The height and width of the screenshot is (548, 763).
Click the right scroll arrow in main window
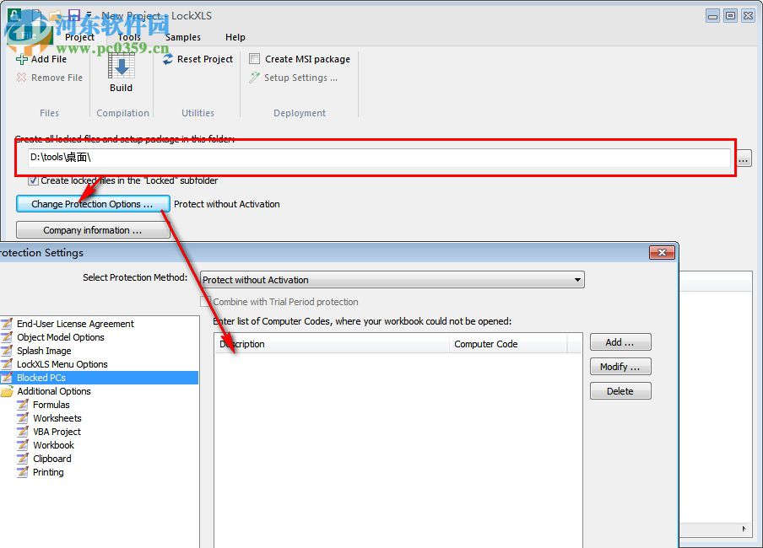coord(744,529)
